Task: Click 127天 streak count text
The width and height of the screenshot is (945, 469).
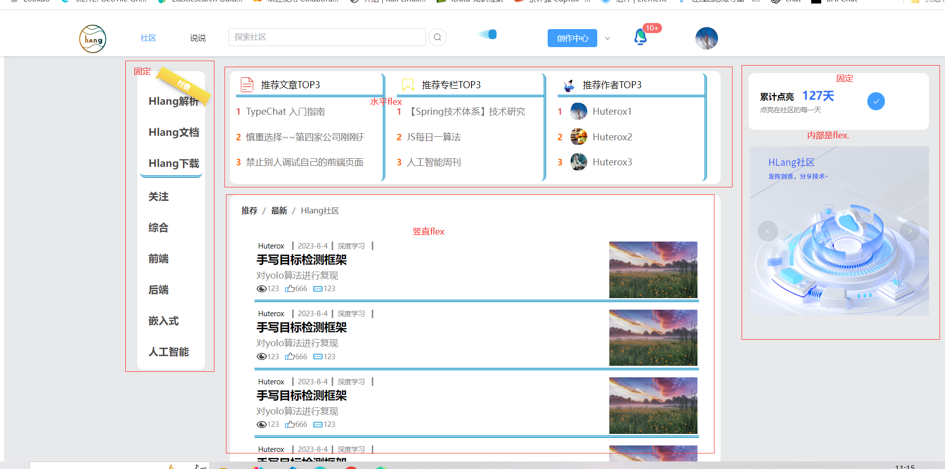Action: (818, 96)
